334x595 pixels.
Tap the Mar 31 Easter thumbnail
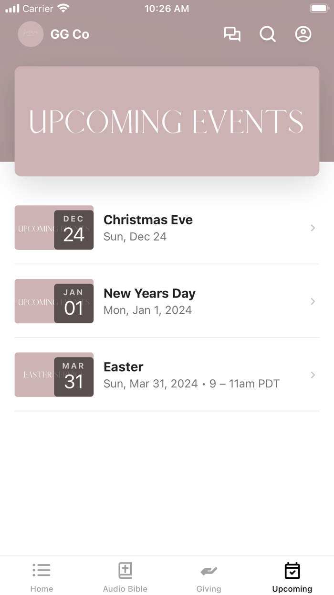[54, 375]
